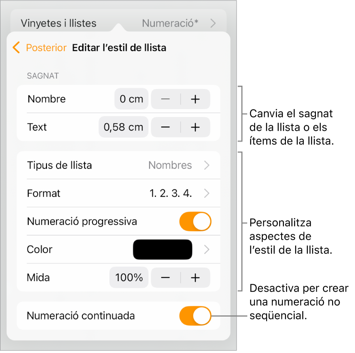The image size is (355, 353).
Task: Edit the Text 0,58 cm value field
Action: pos(123,127)
